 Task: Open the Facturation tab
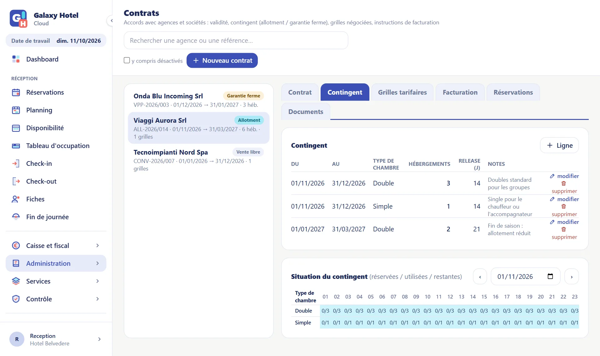pyautogui.click(x=460, y=92)
